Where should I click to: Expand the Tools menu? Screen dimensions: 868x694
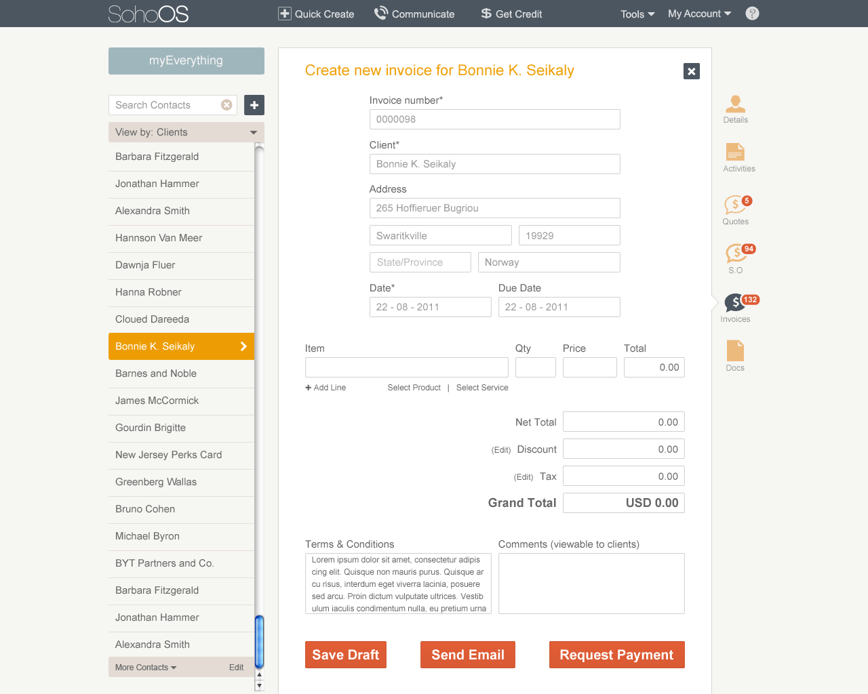click(637, 14)
